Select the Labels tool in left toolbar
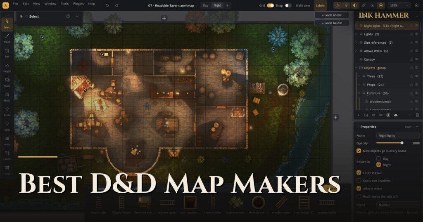This screenshot has height=222, width=423. (x=7, y=155)
